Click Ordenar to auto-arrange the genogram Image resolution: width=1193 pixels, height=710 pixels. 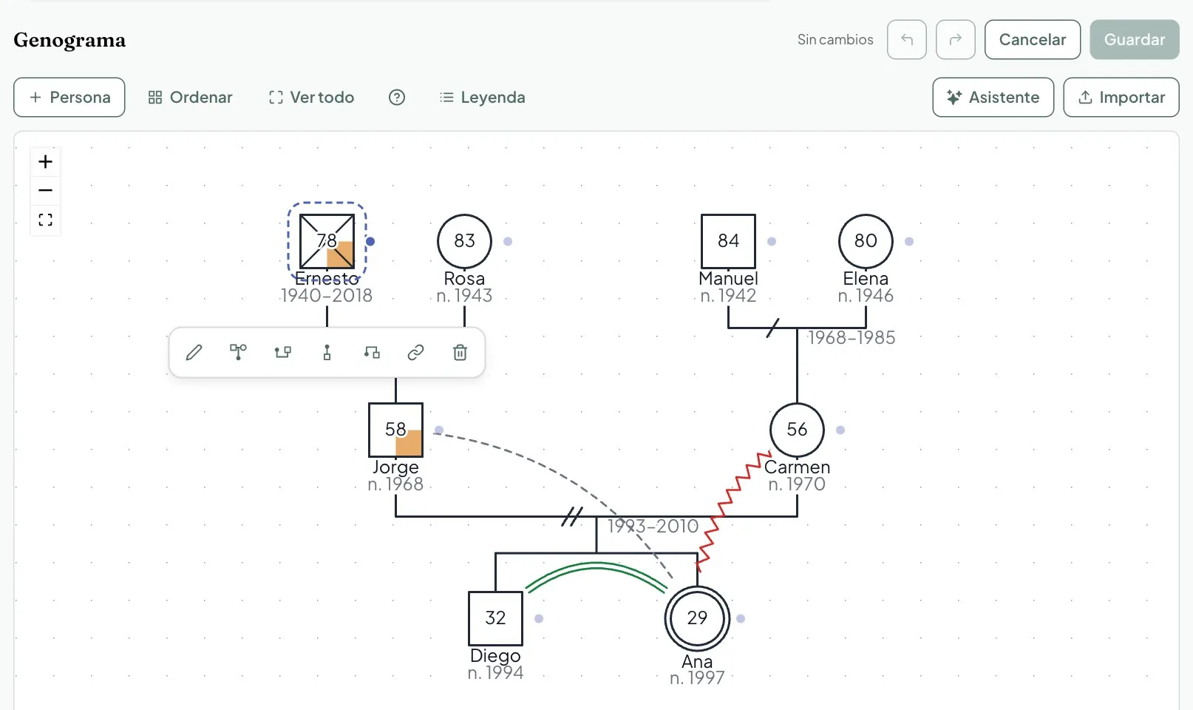point(190,98)
